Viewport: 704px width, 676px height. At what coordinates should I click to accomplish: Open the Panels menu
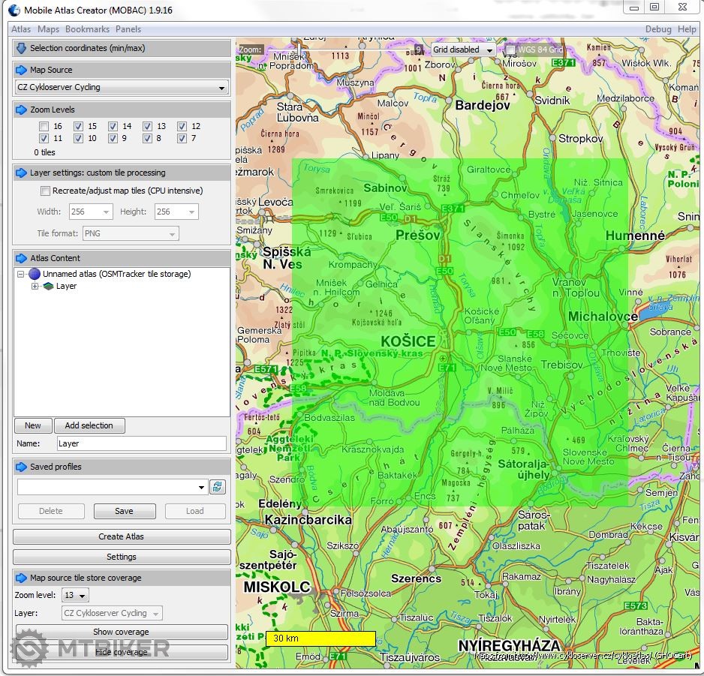tap(128, 29)
